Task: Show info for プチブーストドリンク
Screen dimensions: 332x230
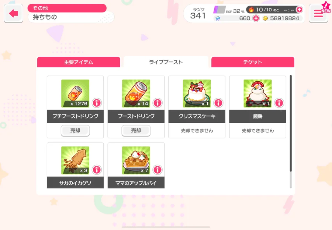Action: [x=97, y=103]
